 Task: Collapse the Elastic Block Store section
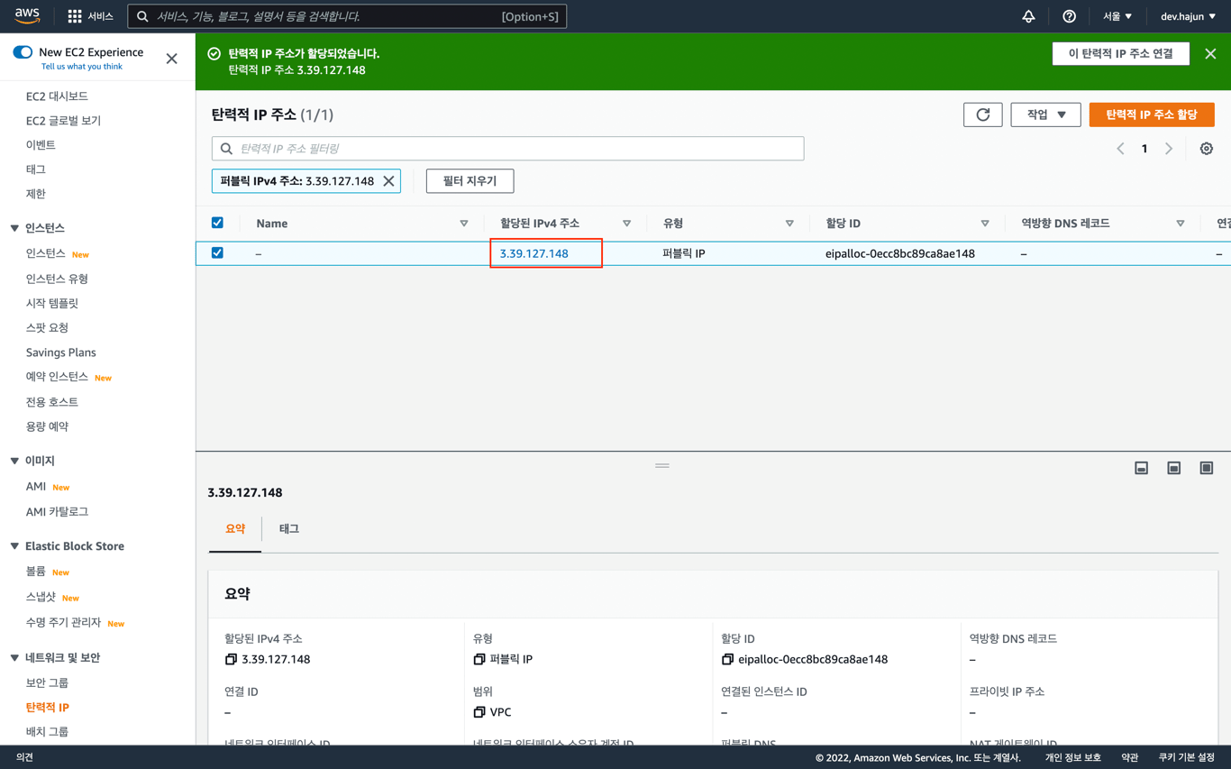(x=14, y=546)
